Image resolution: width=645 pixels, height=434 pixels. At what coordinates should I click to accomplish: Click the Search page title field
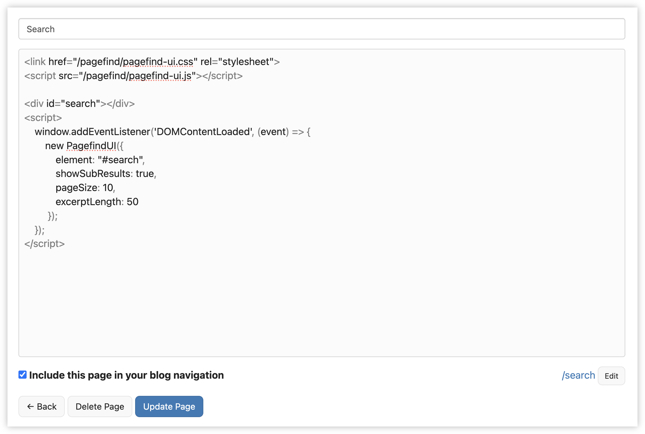[322, 28]
